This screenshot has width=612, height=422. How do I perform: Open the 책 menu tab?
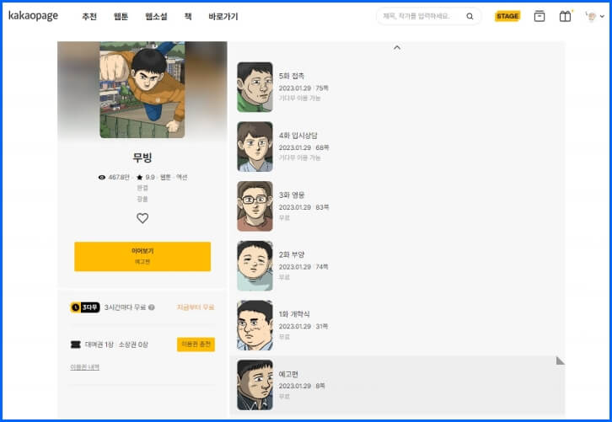click(x=188, y=16)
